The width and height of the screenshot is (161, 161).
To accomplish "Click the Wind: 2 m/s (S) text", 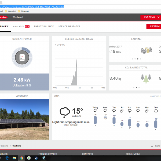I will pyautogui.click(x=71, y=125).
